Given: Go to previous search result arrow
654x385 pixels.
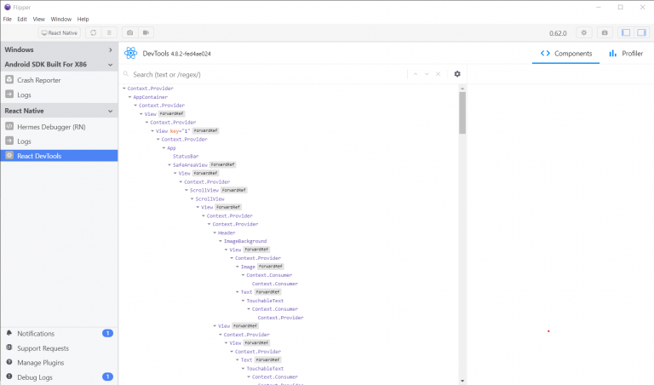Looking at the screenshot, I should tap(416, 74).
